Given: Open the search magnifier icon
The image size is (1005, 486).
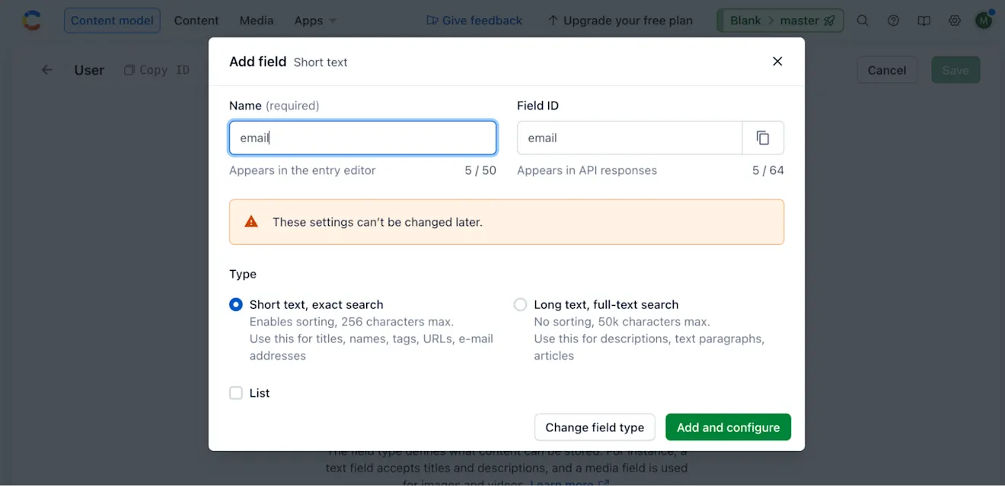Looking at the screenshot, I should (863, 21).
